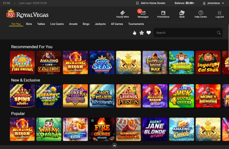
Task: Go to the Arcade tab
Action: click(x=73, y=24)
